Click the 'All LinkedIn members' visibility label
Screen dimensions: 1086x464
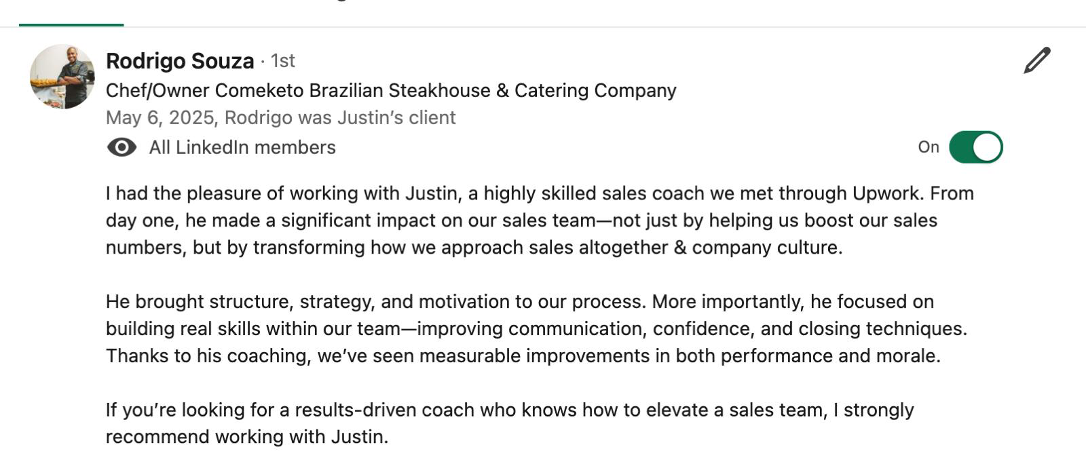pyautogui.click(x=242, y=147)
